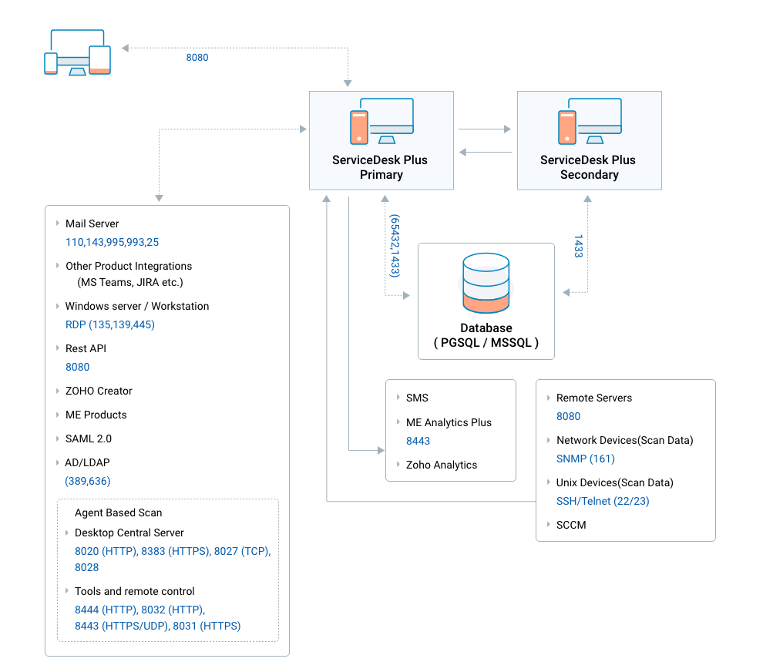
Task: Click the Rest API bullet arrow
Action: [58, 348]
